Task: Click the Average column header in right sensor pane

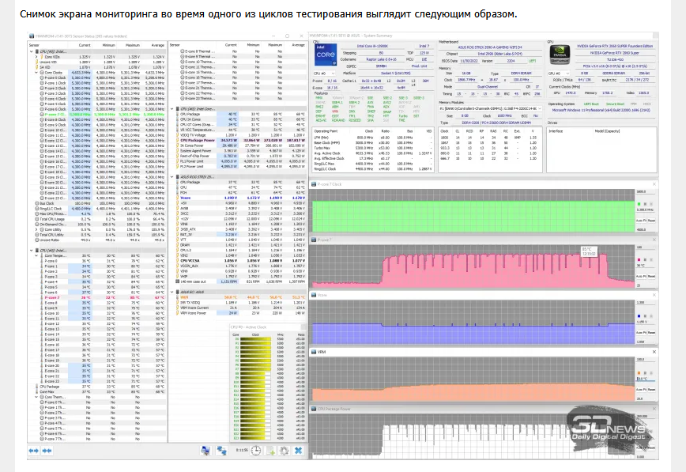Action: coord(299,45)
